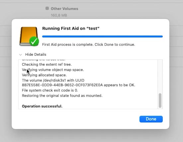This screenshot has height=142, width=183.
Task: Click the orange external drive icon
Action: pyautogui.click(x=29, y=36)
